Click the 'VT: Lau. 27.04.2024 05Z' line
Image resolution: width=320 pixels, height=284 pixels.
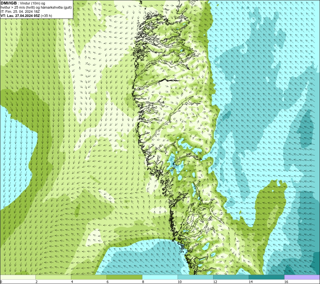point(26,16)
